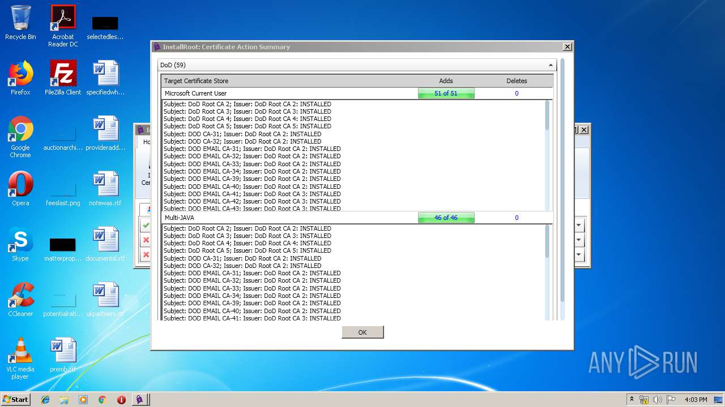Click the Chrome taskbar icon
The height and width of the screenshot is (407, 725).
tap(103, 400)
